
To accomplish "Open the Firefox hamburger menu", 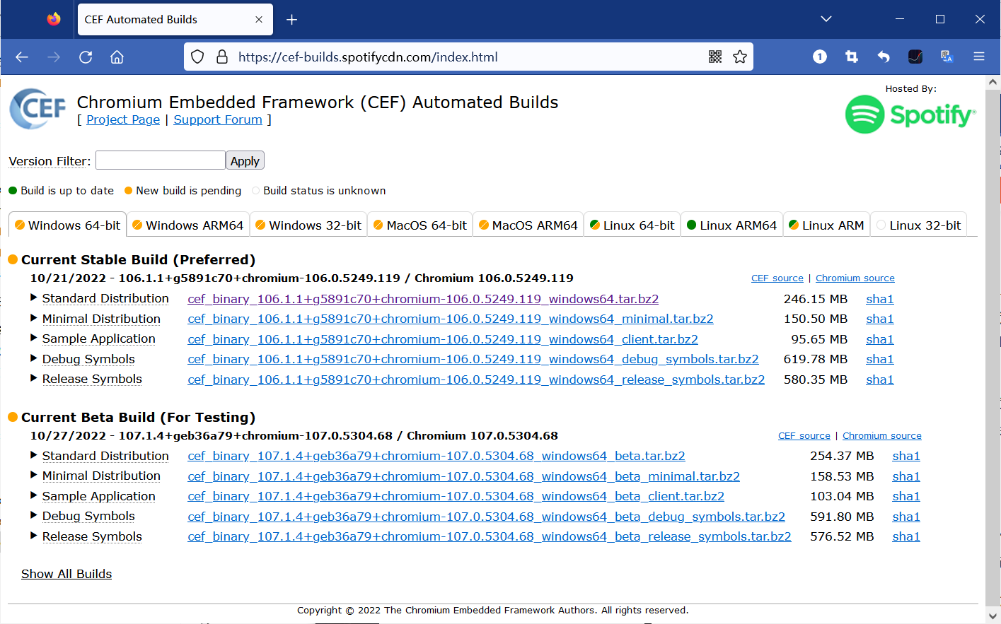I will [979, 57].
